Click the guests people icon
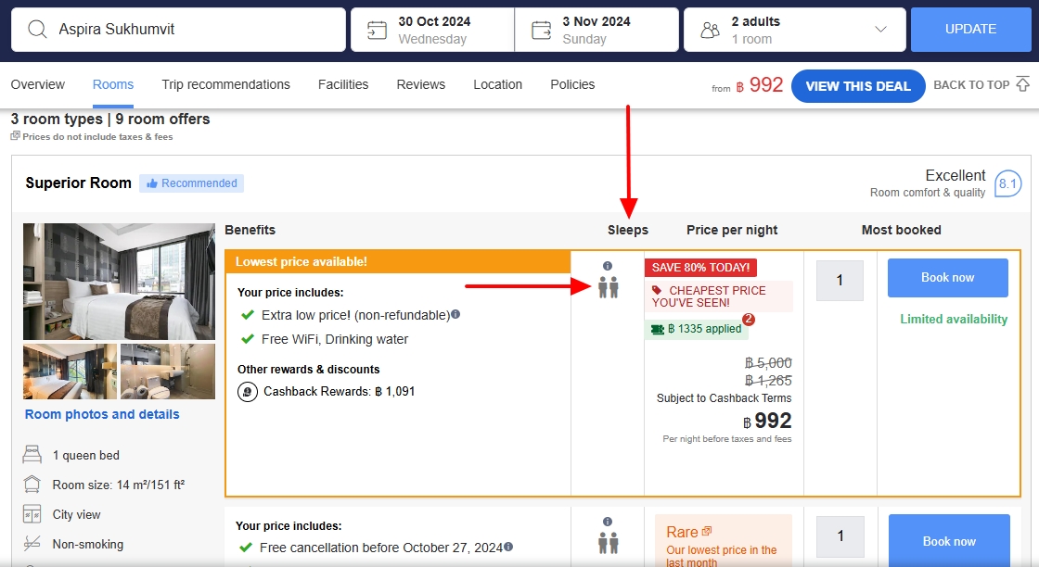The height and width of the screenshot is (567, 1039). 710,30
